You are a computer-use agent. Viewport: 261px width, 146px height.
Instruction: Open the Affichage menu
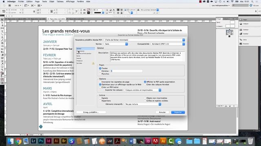coord(70,2)
